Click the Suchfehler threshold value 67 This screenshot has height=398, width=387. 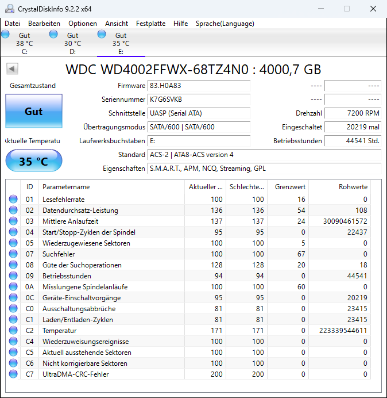point(301,254)
